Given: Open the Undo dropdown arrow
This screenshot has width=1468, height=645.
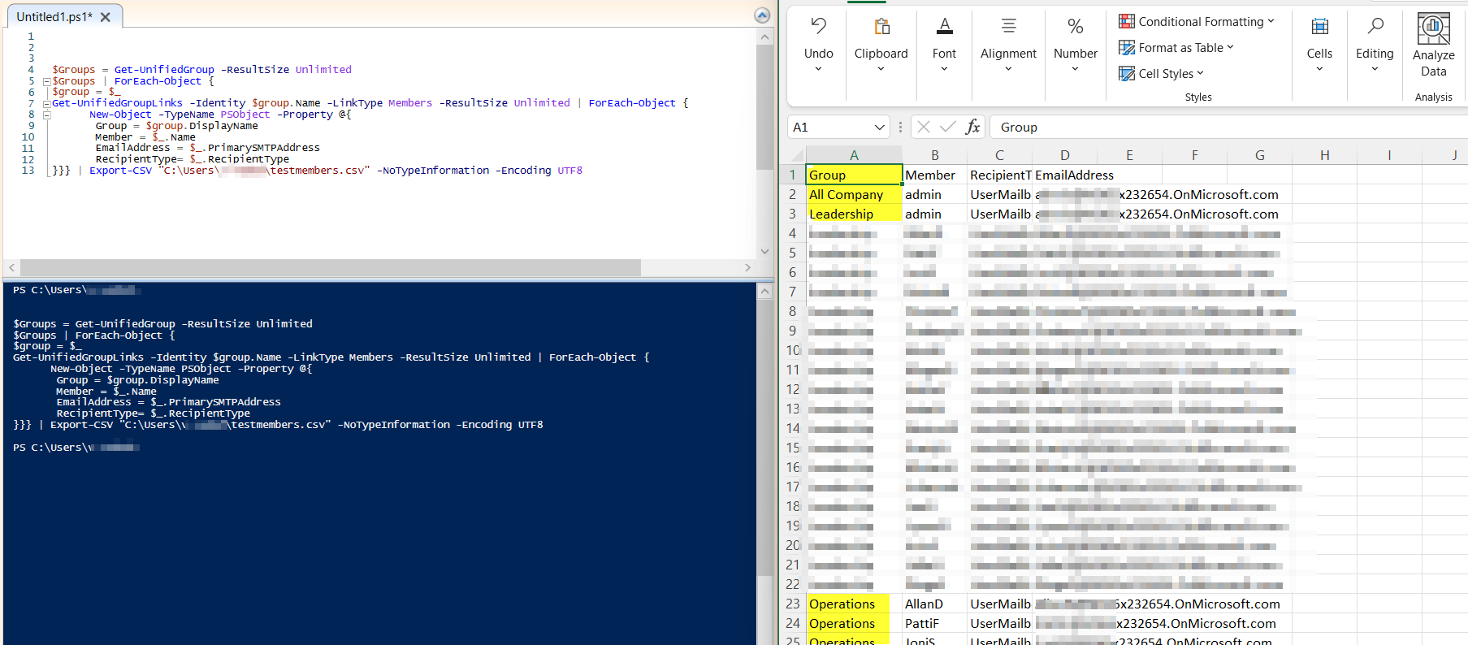Looking at the screenshot, I should point(818,69).
